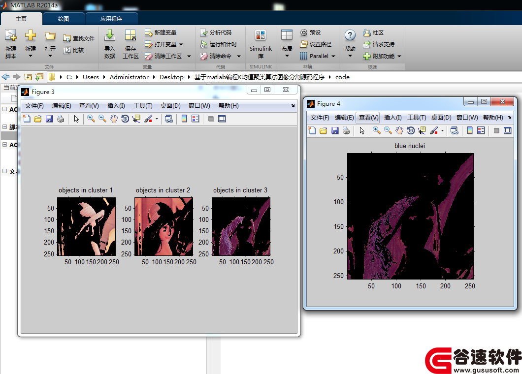
Task: Toggle Edit Plot arrow in Figure 3
Action: click(76, 119)
